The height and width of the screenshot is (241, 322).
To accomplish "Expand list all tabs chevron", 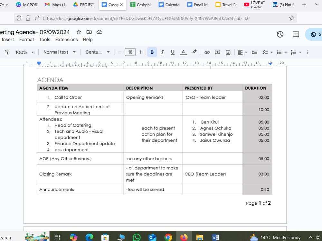I will point(317,4).
